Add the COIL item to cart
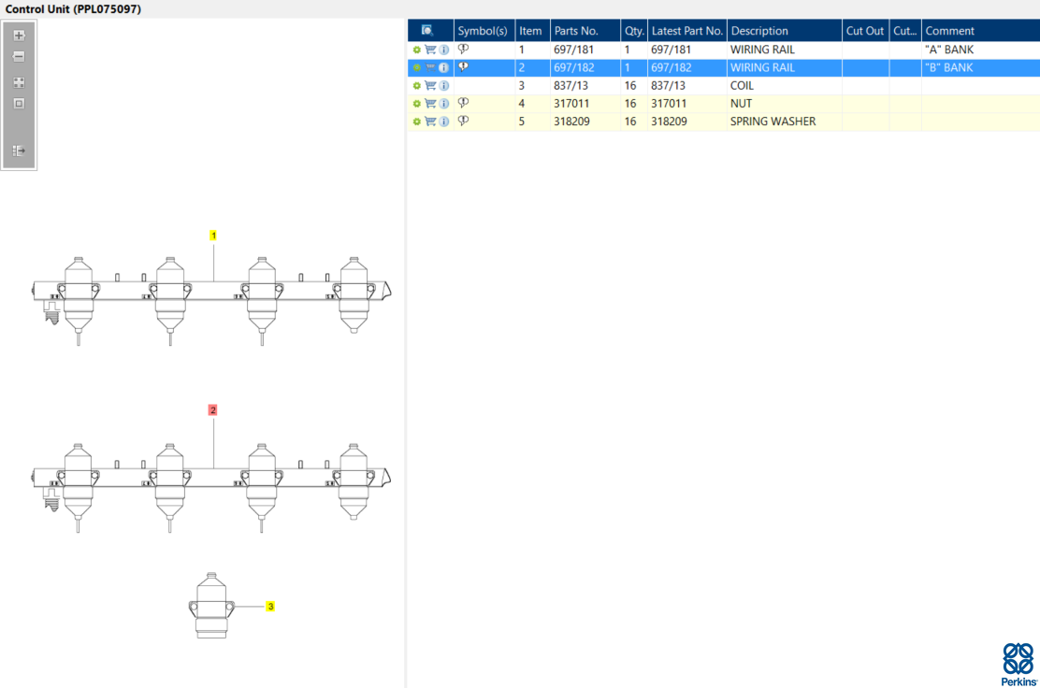1040x688 pixels. point(430,85)
